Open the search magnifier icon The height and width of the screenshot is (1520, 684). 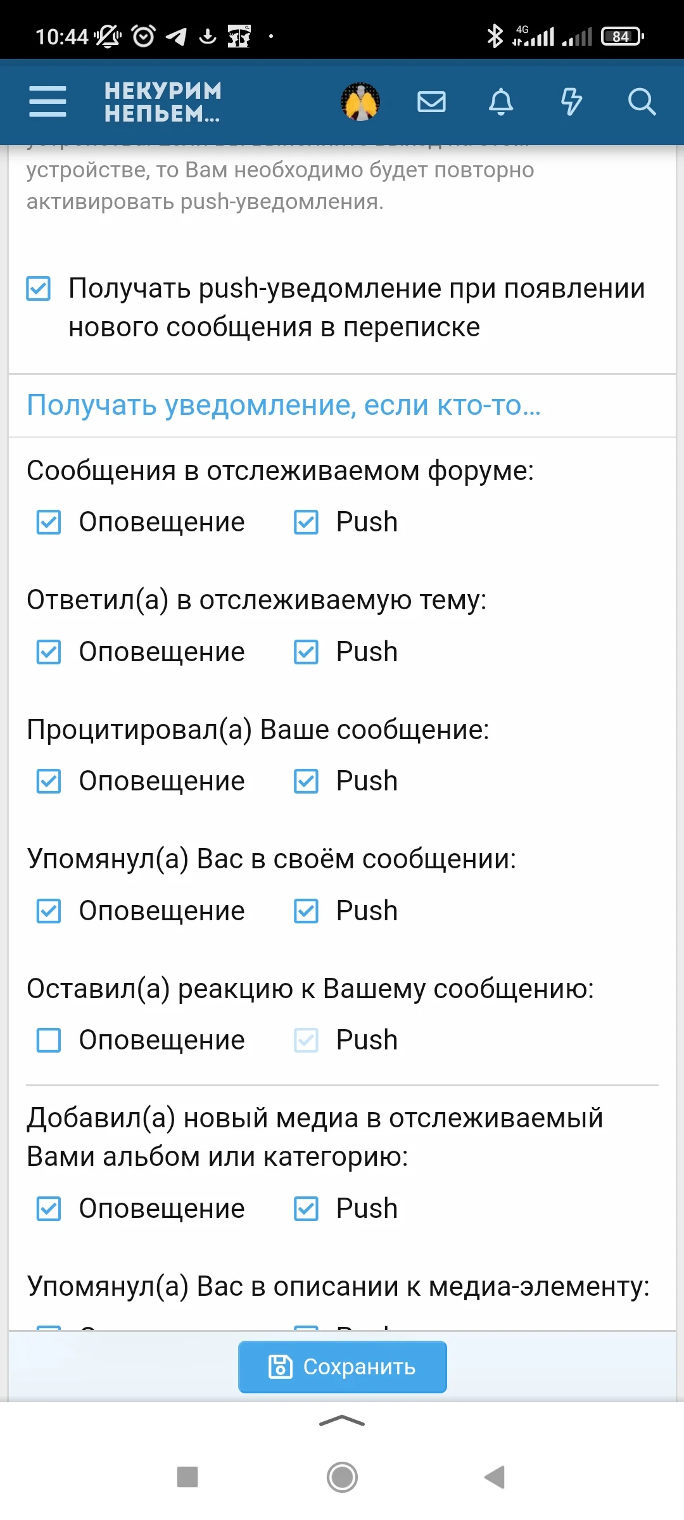[642, 101]
